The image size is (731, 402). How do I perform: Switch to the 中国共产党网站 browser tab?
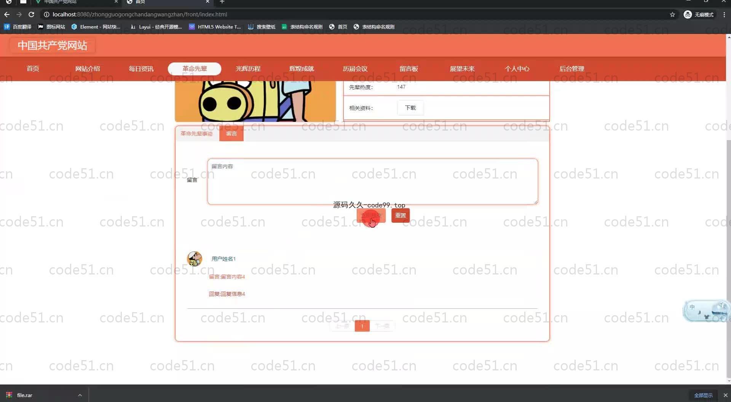(76, 2)
